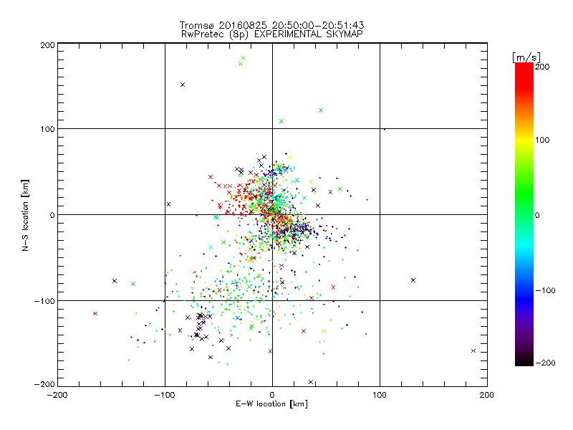This screenshot has width=573, height=430.
Task: Click the N-S axis tick label 200
Action: (x=47, y=45)
